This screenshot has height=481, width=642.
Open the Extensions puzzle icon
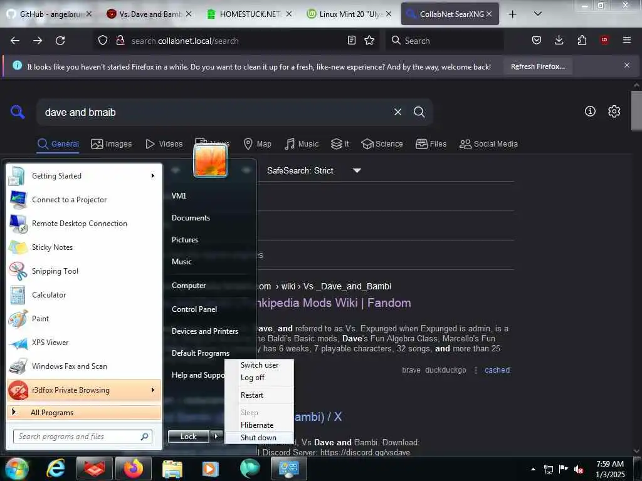[x=582, y=40]
